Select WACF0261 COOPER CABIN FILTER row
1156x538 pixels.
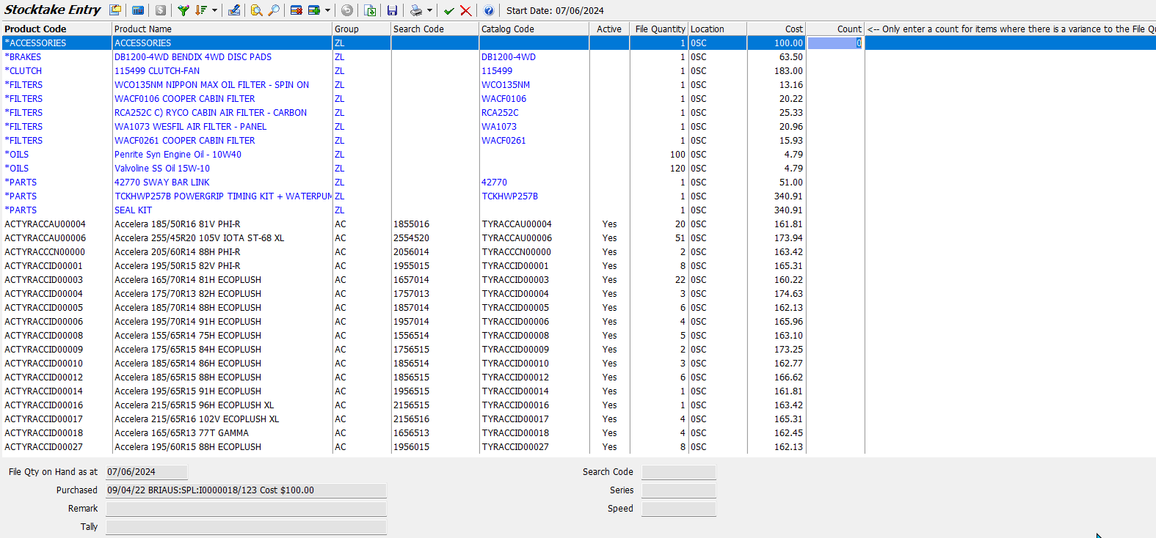pyautogui.click(x=185, y=141)
